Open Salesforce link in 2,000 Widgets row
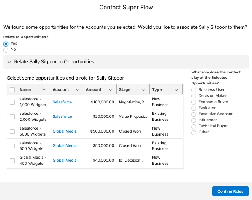The height and width of the screenshot is (200, 252). pos(62,116)
